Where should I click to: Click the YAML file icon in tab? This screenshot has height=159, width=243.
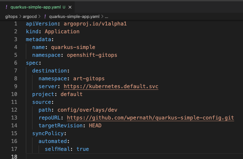(6, 7)
